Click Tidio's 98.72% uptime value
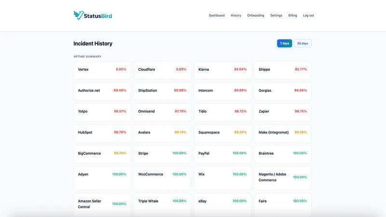 click(x=240, y=111)
